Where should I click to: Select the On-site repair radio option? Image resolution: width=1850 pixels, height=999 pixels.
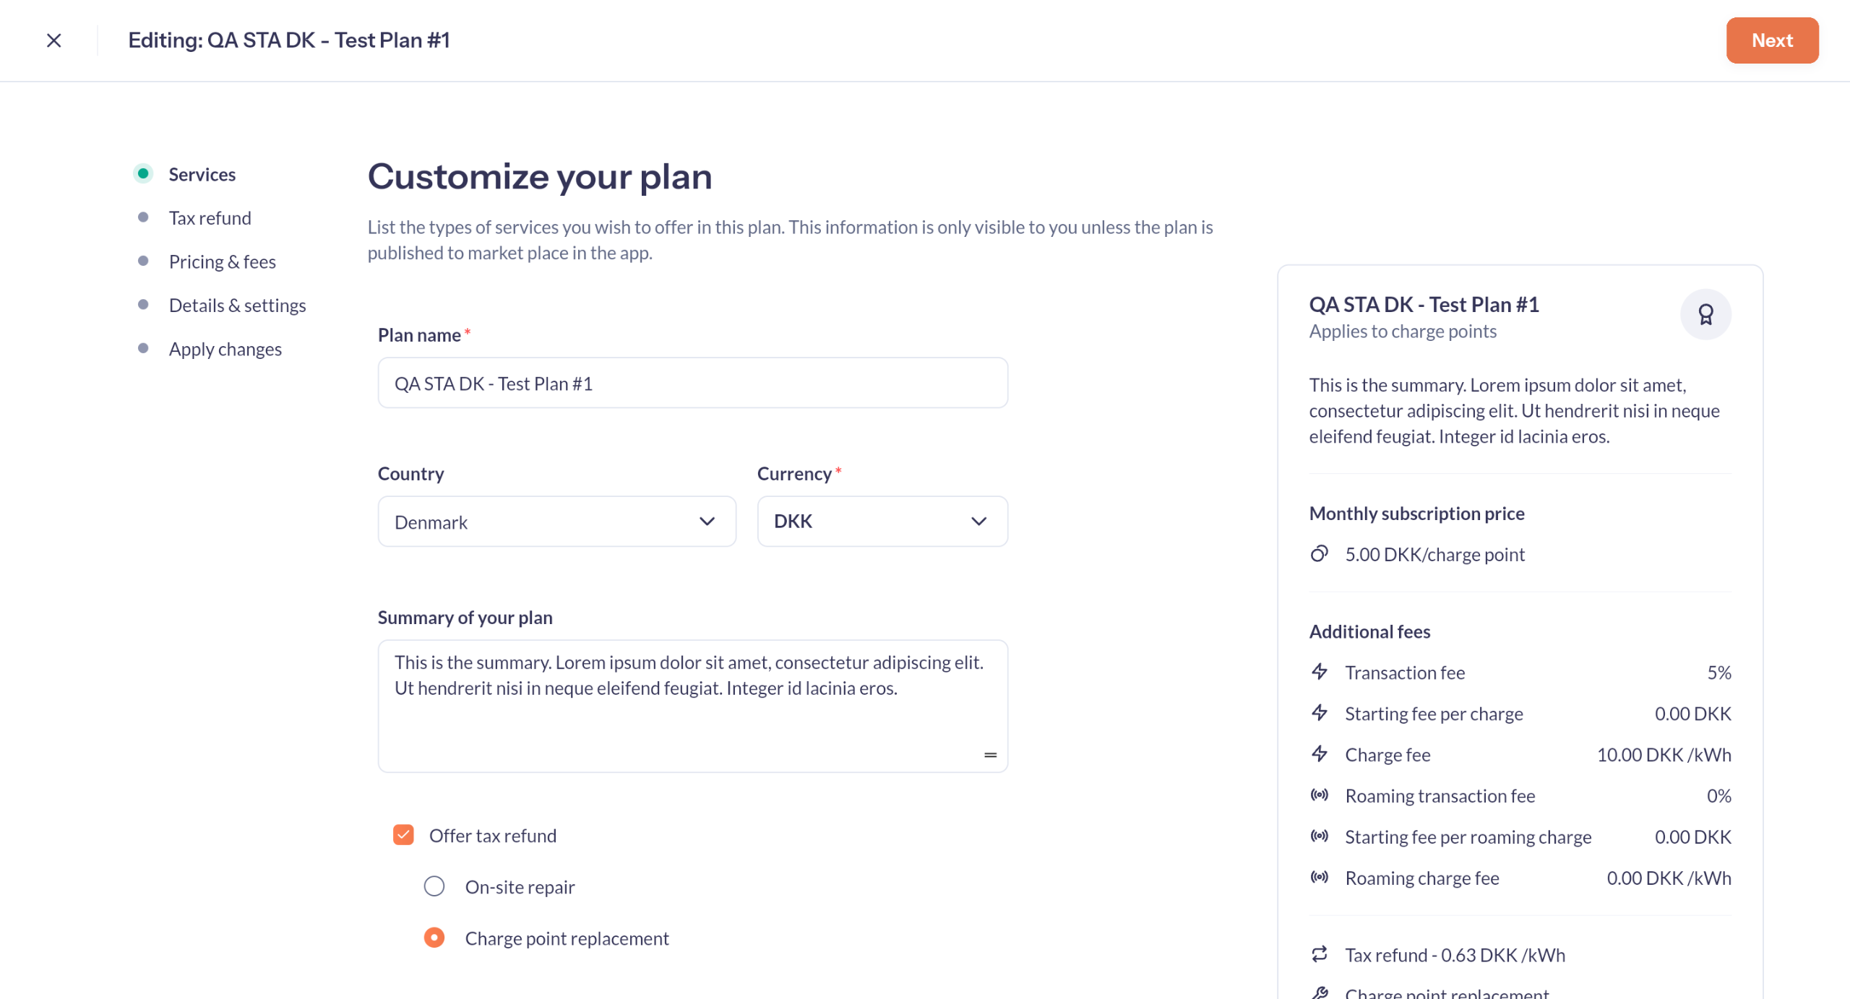tap(434, 886)
